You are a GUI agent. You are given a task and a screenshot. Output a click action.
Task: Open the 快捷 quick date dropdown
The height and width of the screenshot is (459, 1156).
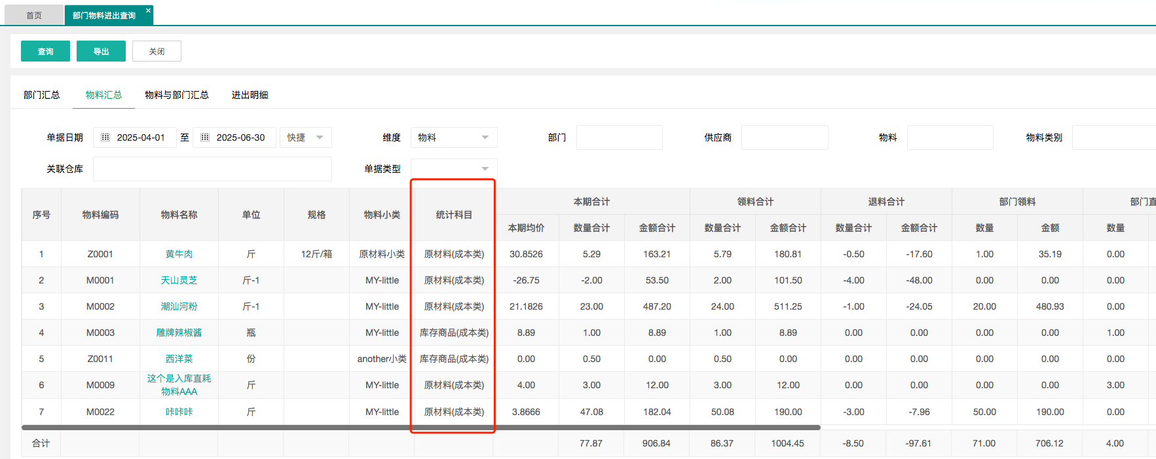click(305, 138)
